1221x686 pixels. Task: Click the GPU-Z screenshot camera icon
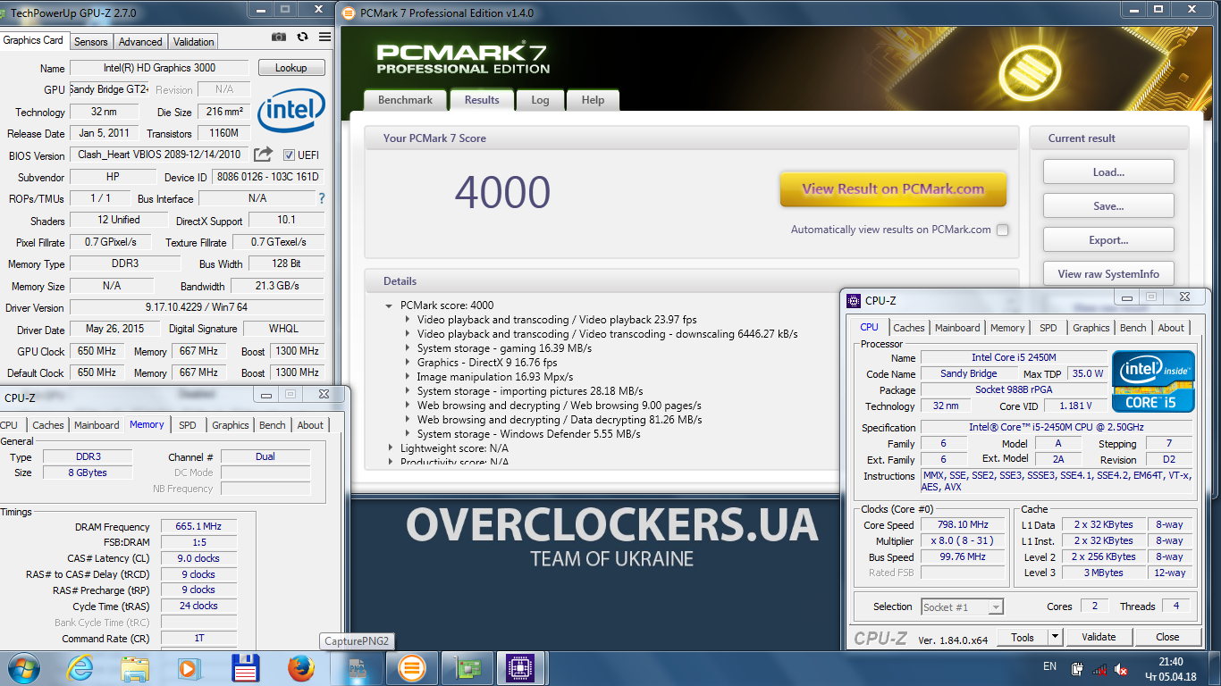point(279,37)
